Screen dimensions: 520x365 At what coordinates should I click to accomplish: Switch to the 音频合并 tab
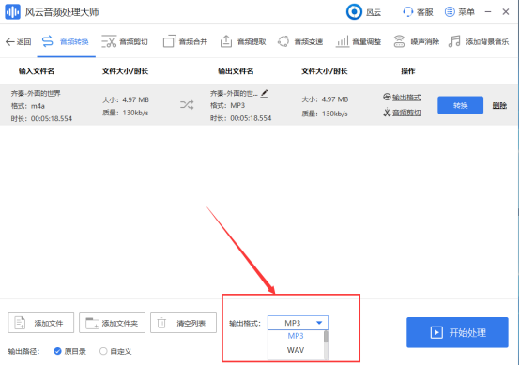tap(186, 42)
